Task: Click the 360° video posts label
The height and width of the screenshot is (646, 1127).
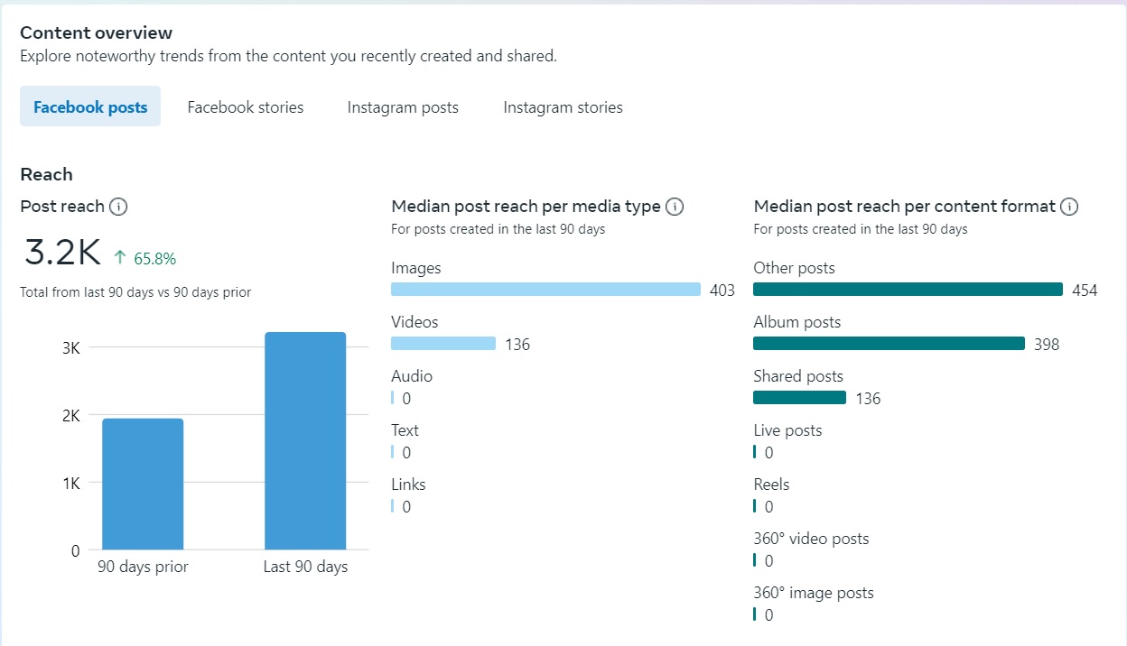Action: [811, 539]
